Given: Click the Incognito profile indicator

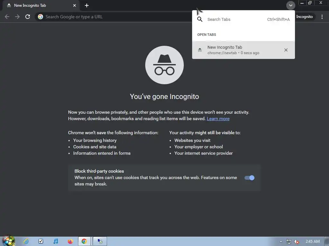Looking at the screenshot, I should point(305,17).
